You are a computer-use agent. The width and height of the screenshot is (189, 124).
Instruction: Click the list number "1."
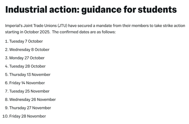[x=7, y=41]
